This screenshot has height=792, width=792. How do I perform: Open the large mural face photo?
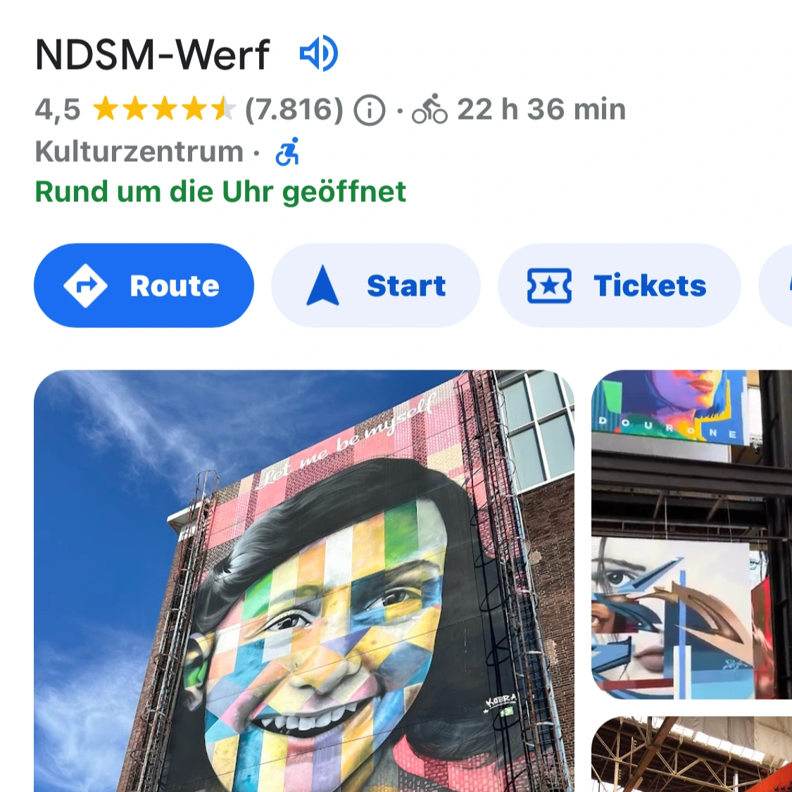point(304,581)
